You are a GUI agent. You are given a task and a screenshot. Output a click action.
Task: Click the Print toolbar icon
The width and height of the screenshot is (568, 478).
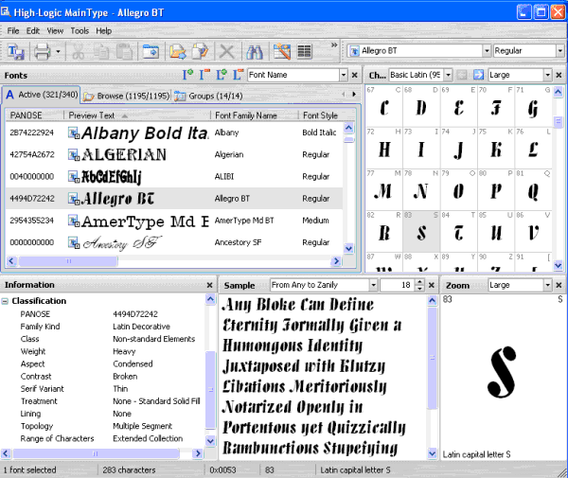point(42,52)
